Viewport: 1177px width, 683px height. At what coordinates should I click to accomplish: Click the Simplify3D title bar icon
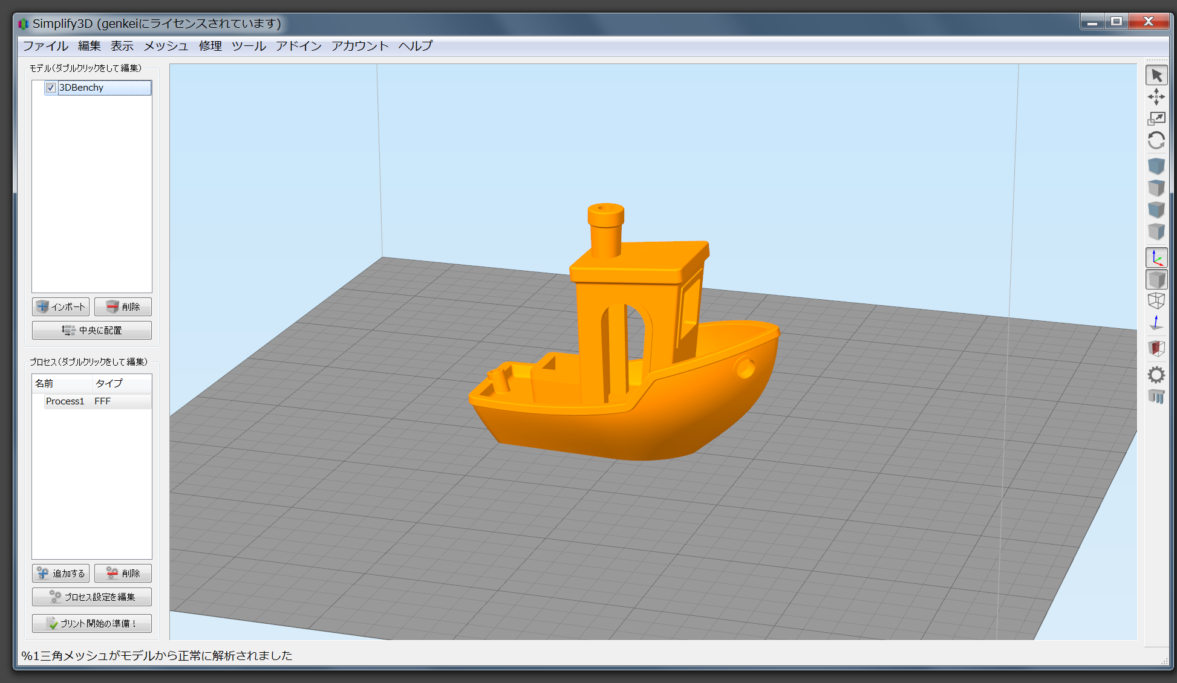(x=24, y=24)
